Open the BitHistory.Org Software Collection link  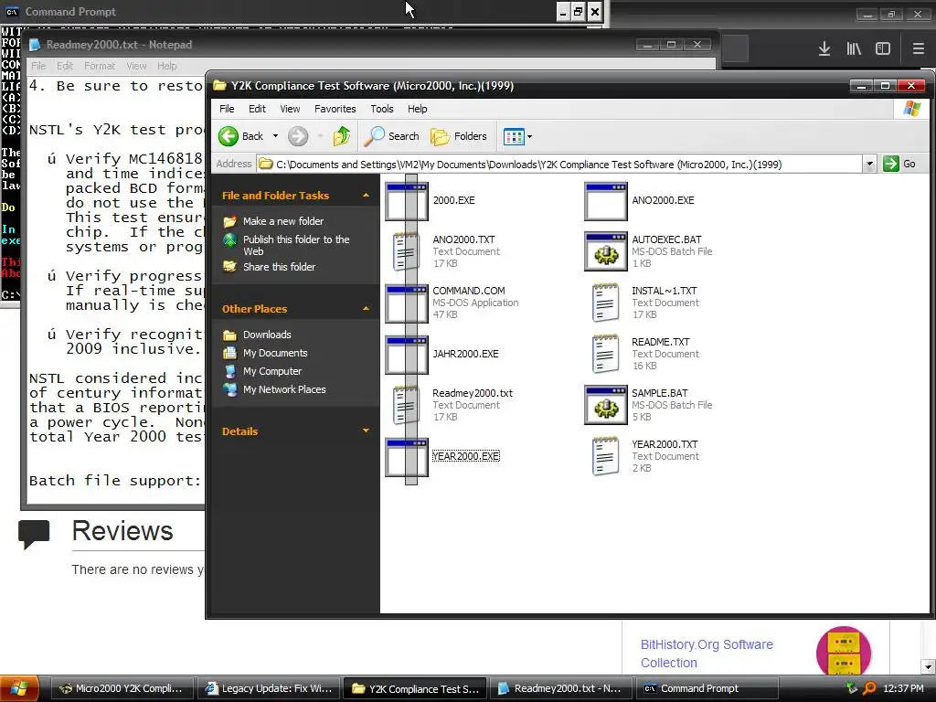click(707, 654)
